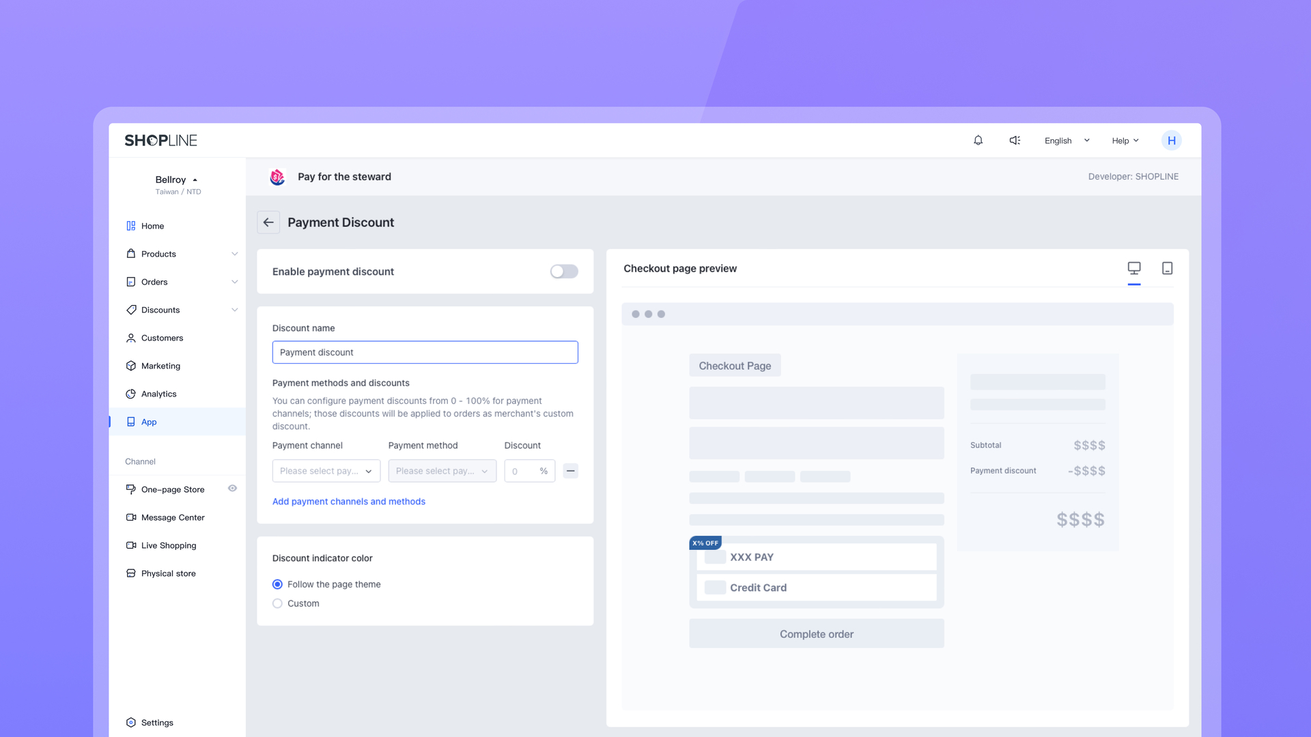1311x737 pixels.
Task: Open the English language dropdown
Action: tap(1067, 141)
